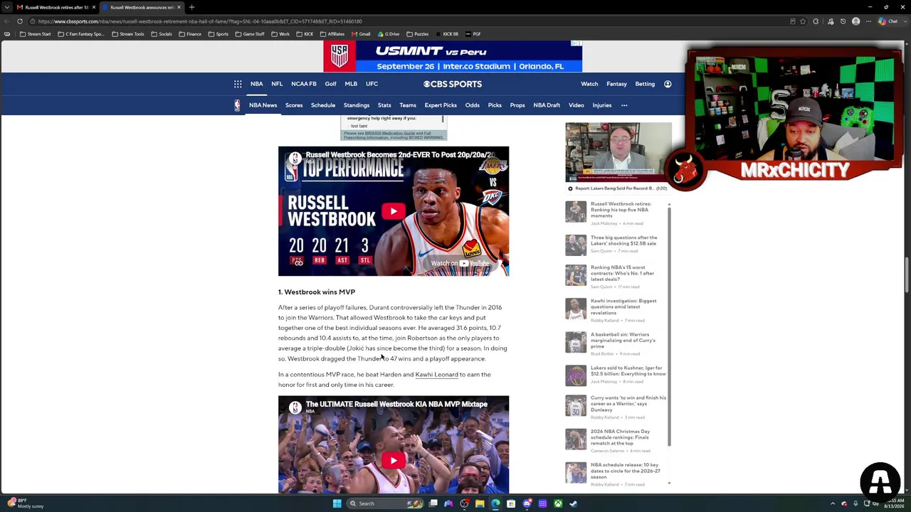
Task: Go to the CBS Sports home logo
Action: [453, 84]
